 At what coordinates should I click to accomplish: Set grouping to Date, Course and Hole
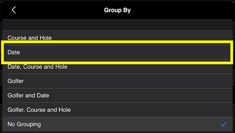pos(117,67)
